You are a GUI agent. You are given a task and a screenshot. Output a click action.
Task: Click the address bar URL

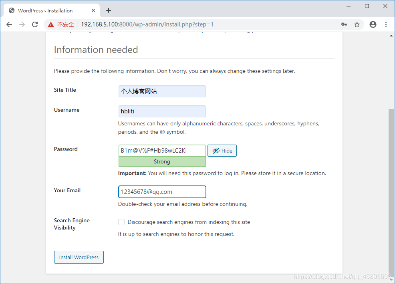[x=147, y=24]
